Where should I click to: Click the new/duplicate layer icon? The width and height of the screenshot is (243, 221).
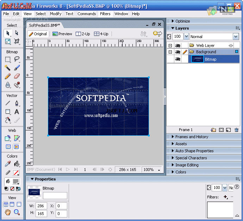point(213,130)
